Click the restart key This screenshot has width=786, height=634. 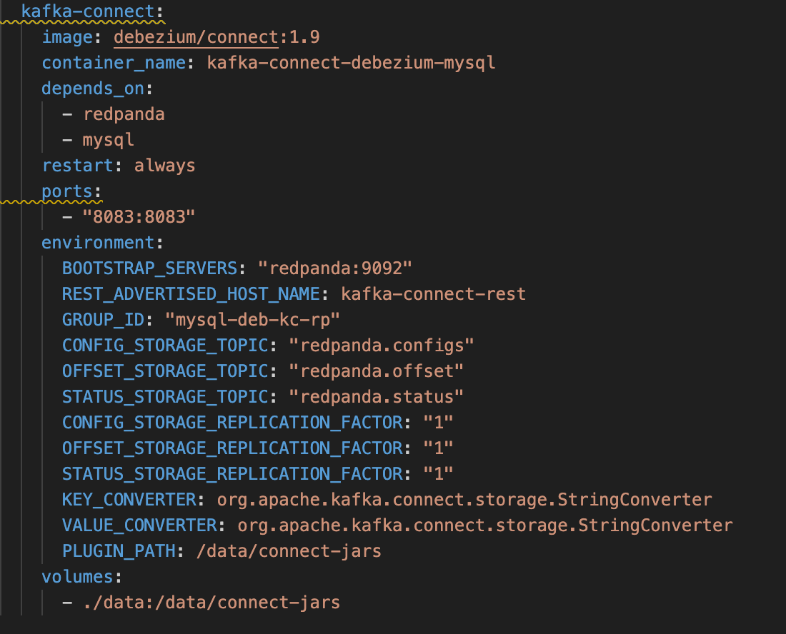pyautogui.click(x=78, y=165)
